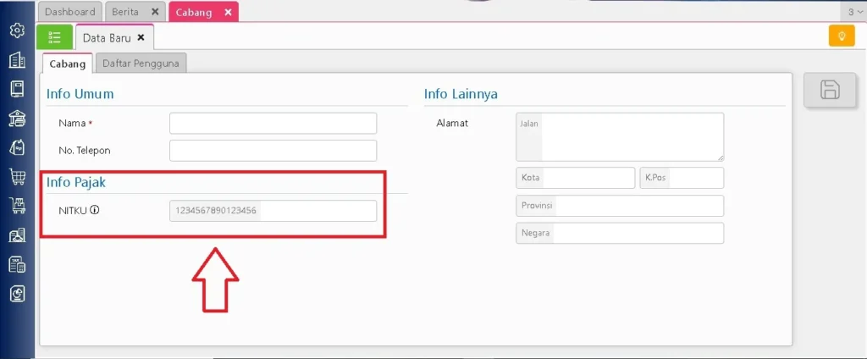
Task: Open the Tax calculator icon in sidebar
Action: point(17,265)
